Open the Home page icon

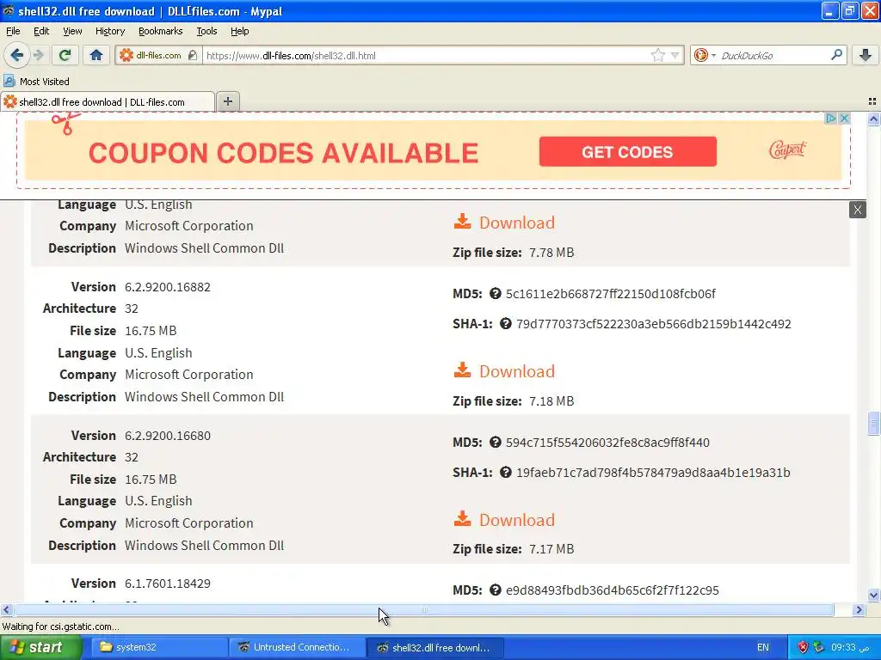pos(96,55)
